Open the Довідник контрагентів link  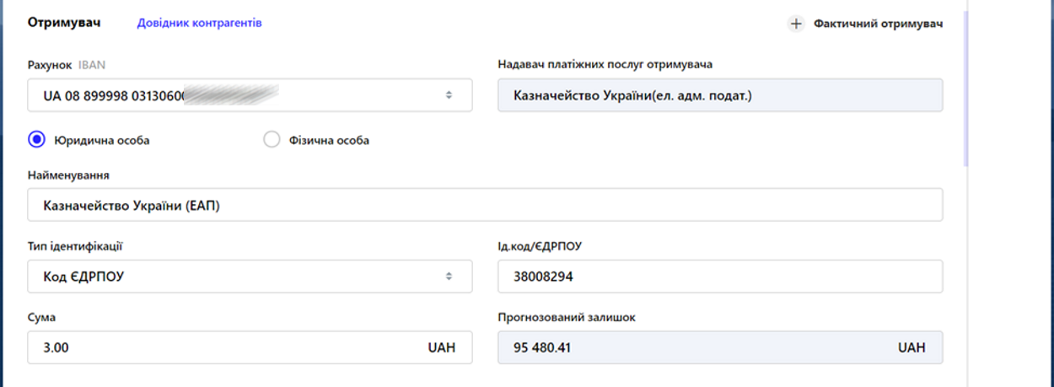pyautogui.click(x=199, y=23)
